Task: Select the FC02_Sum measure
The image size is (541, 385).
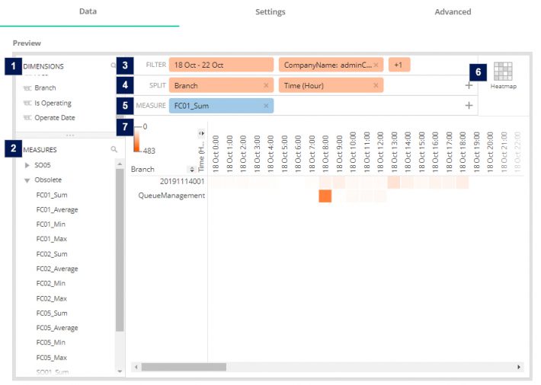Action: tap(52, 254)
